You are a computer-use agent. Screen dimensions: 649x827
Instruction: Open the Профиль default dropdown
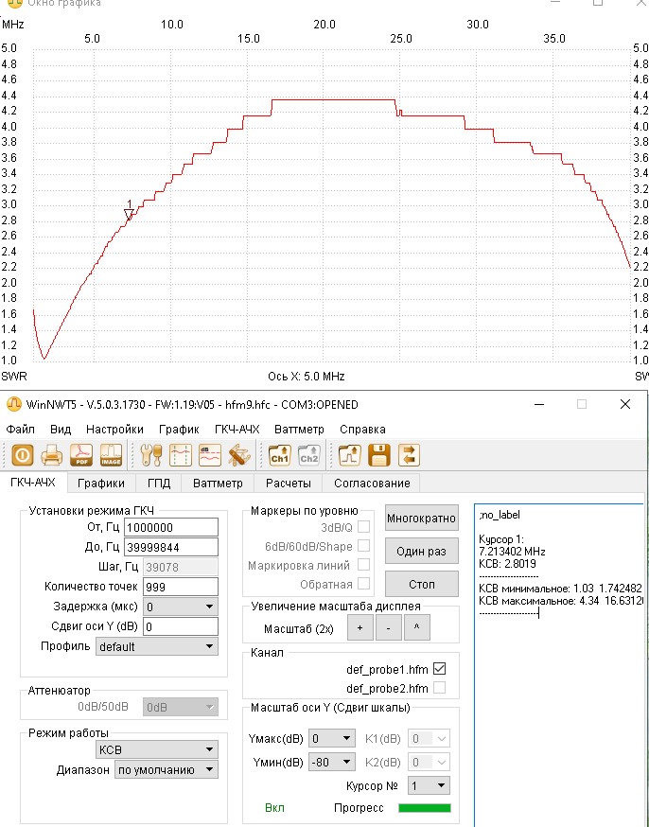(157, 646)
